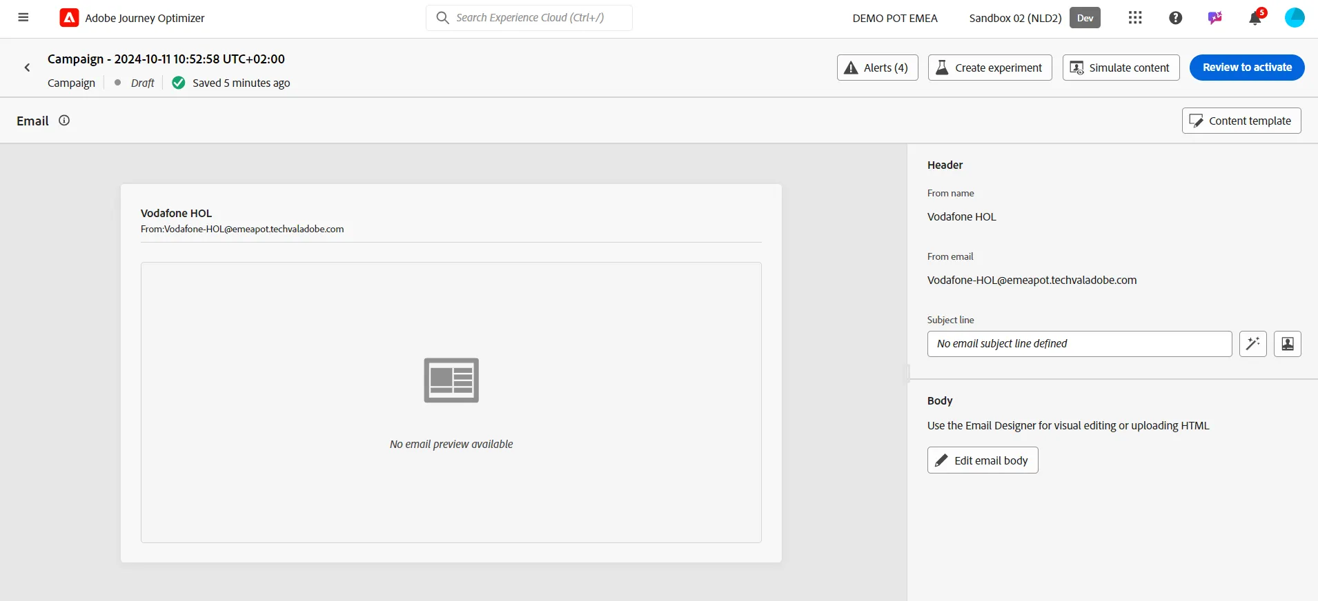The image size is (1318, 601).
Task: Click the From name value 'Vodafone HOL' in Header
Action: coord(962,216)
